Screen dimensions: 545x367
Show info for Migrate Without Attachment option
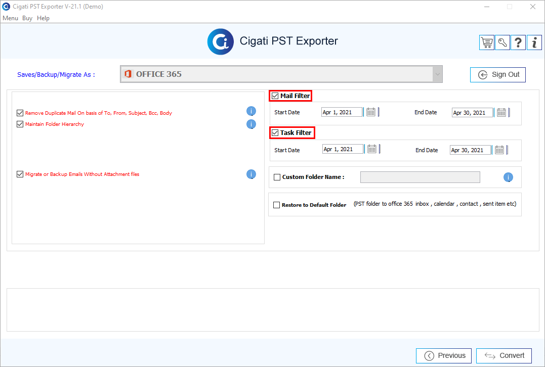click(251, 174)
